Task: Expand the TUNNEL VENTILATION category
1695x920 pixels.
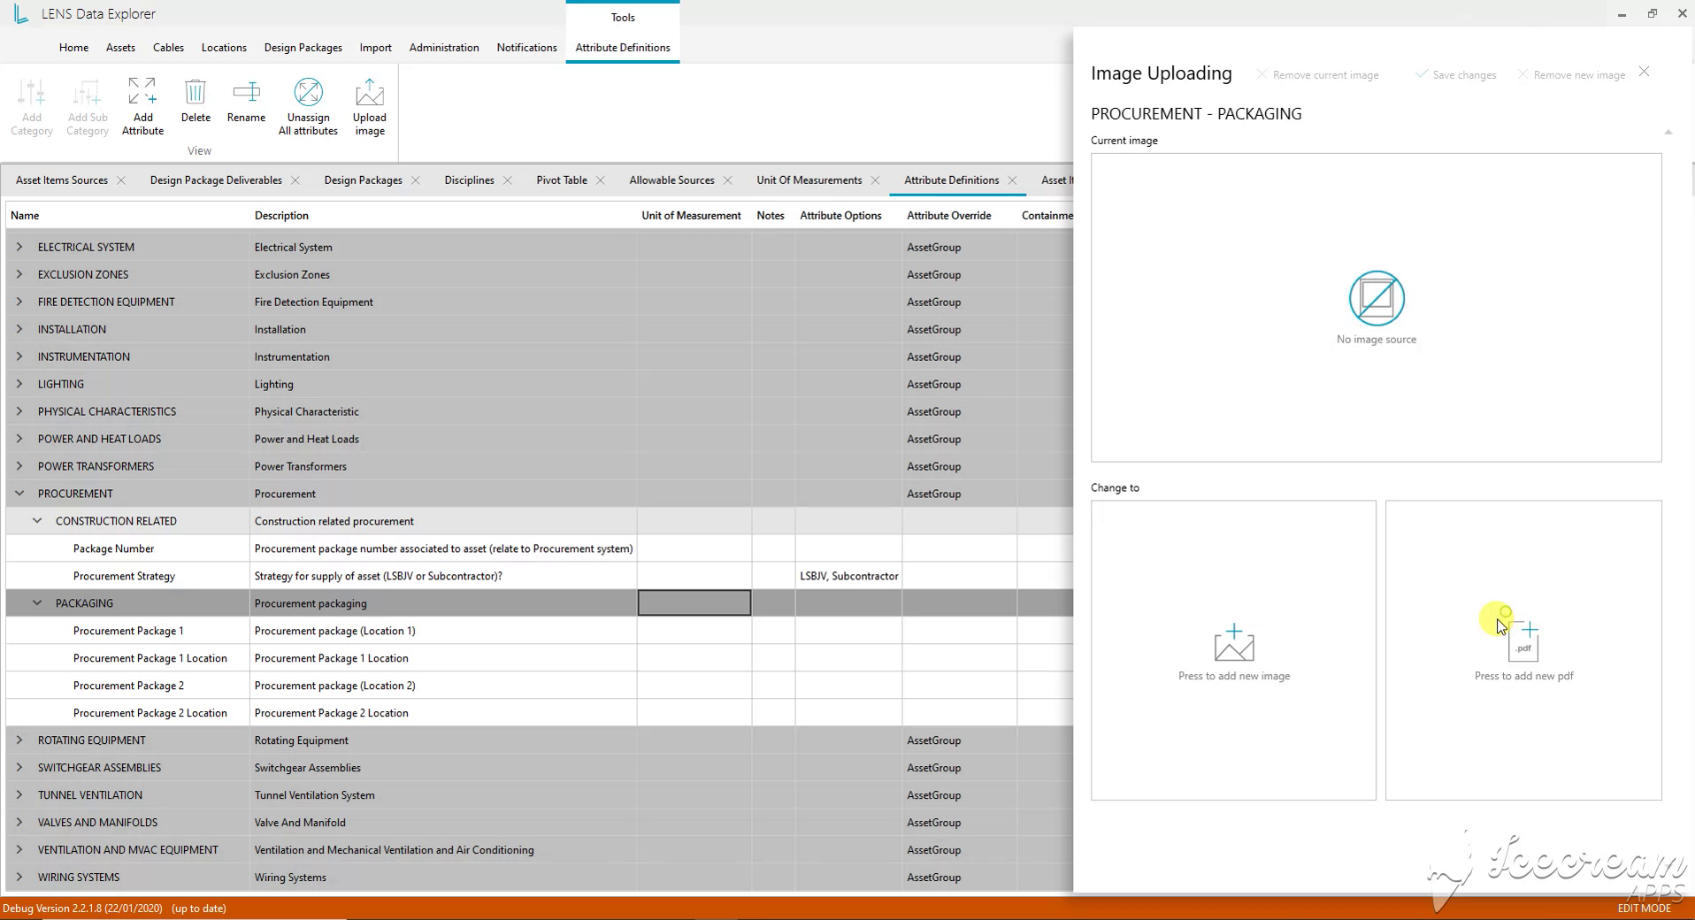Action: point(19,795)
